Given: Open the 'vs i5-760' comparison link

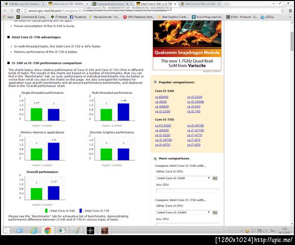Looking at the screenshot, I should click(194, 111).
